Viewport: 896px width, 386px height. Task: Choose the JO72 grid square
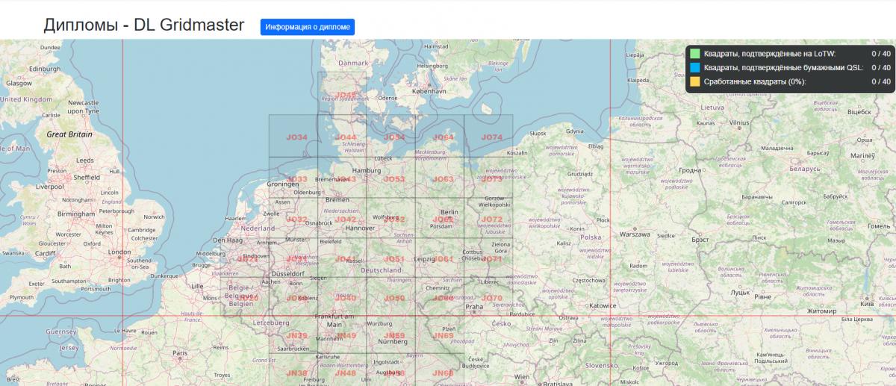(x=491, y=220)
